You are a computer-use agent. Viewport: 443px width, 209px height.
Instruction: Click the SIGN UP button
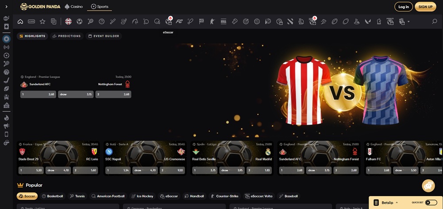(x=425, y=7)
